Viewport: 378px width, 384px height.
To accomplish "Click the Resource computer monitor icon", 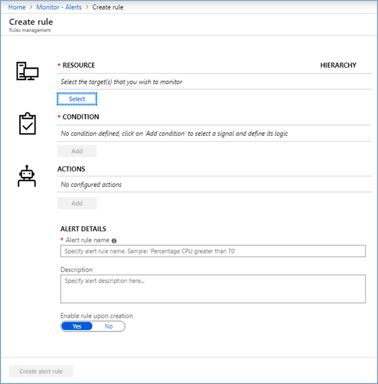I will tap(27, 72).
